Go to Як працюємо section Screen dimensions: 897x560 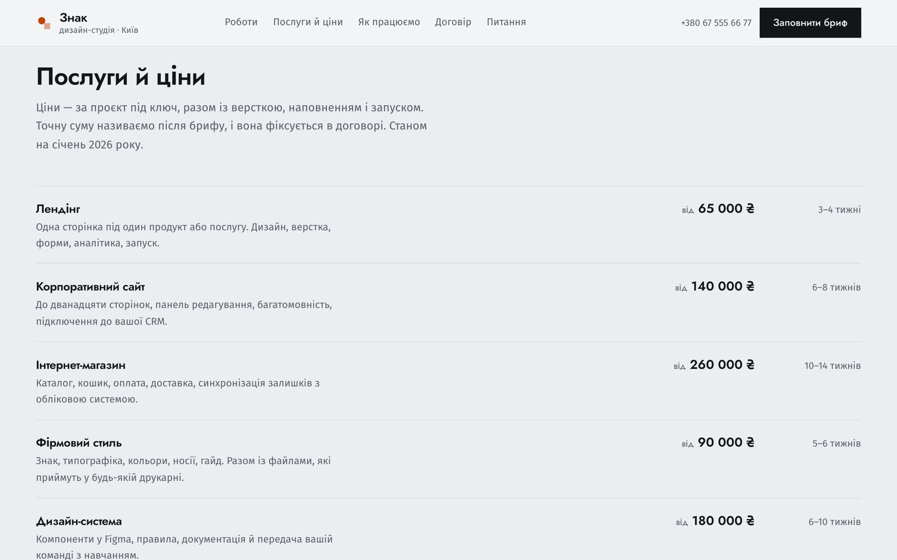(389, 22)
